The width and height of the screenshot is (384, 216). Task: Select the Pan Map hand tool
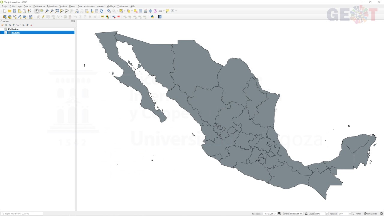coord(37,11)
